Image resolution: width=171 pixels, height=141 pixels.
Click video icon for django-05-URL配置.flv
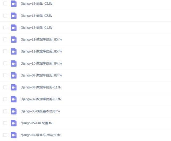14,123
